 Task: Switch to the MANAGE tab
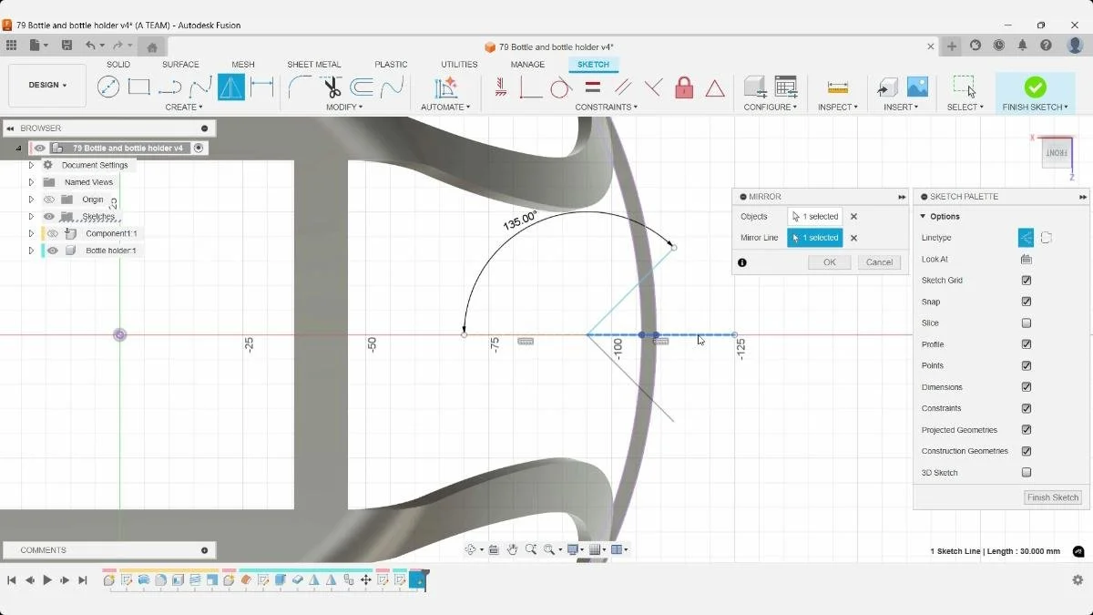click(527, 65)
